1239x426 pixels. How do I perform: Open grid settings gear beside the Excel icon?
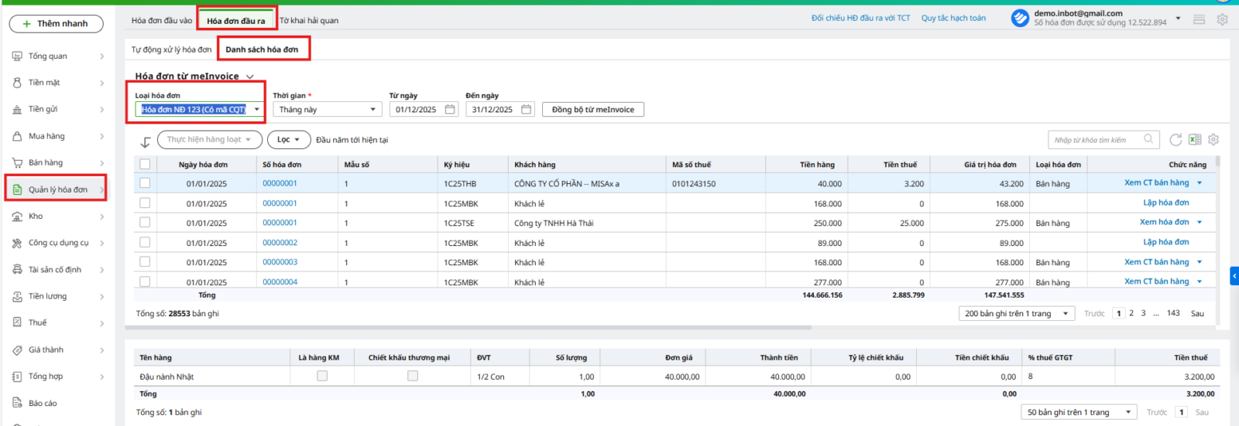coord(1213,140)
